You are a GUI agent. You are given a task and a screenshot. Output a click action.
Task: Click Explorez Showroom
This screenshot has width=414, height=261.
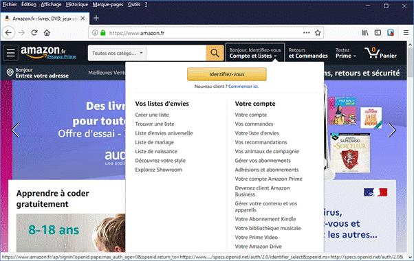pyautogui.click(x=158, y=170)
